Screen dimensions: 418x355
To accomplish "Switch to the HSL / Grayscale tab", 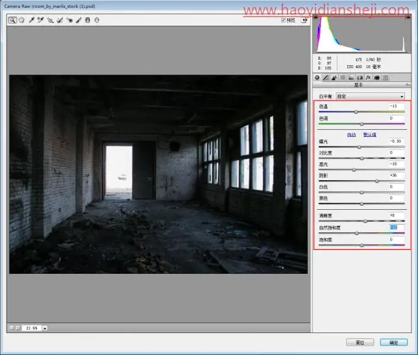I will point(343,78).
